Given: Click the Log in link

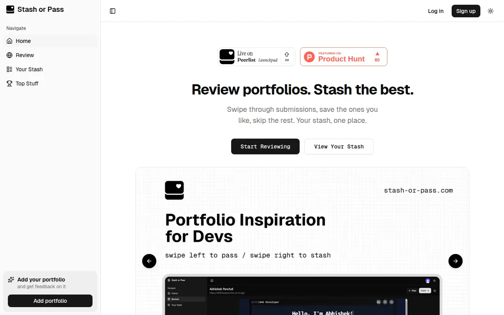Looking at the screenshot, I should pos(436,11).
